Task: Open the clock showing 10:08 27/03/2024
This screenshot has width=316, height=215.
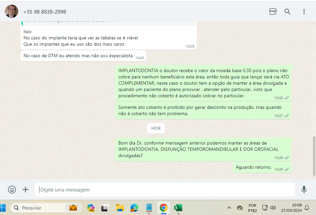Action: pyautogui.click(x=291, y=208)
